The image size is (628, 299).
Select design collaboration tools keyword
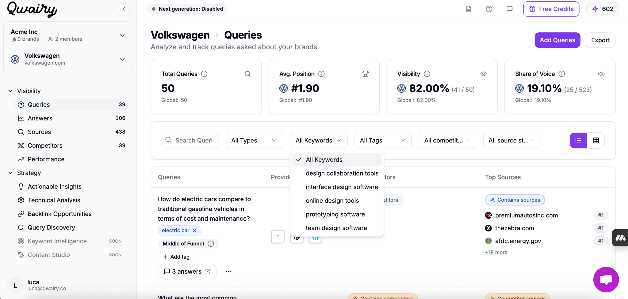pyautogui.click(x=337, y=173)
